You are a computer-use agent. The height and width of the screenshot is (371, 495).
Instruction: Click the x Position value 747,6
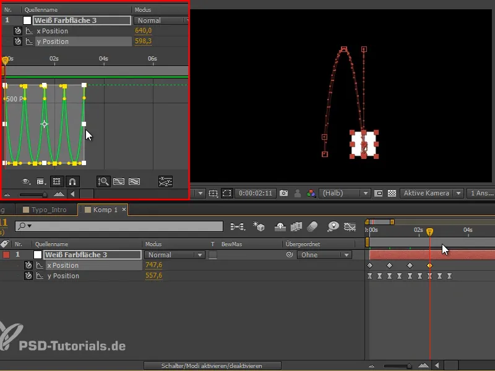coord(153,265)
